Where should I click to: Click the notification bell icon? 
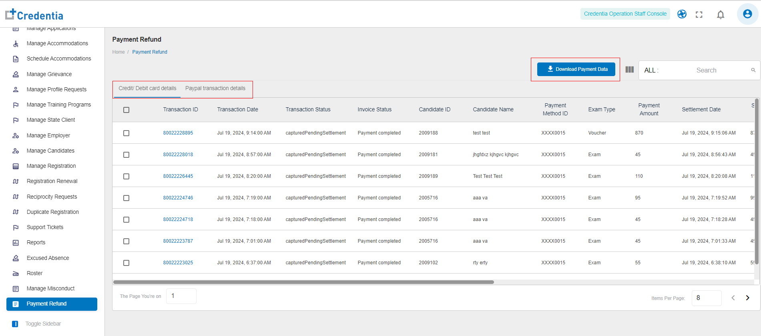click(x=720, y=15)
